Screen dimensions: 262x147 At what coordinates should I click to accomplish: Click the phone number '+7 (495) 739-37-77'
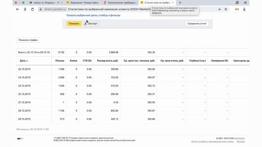[x=62, y=138]
